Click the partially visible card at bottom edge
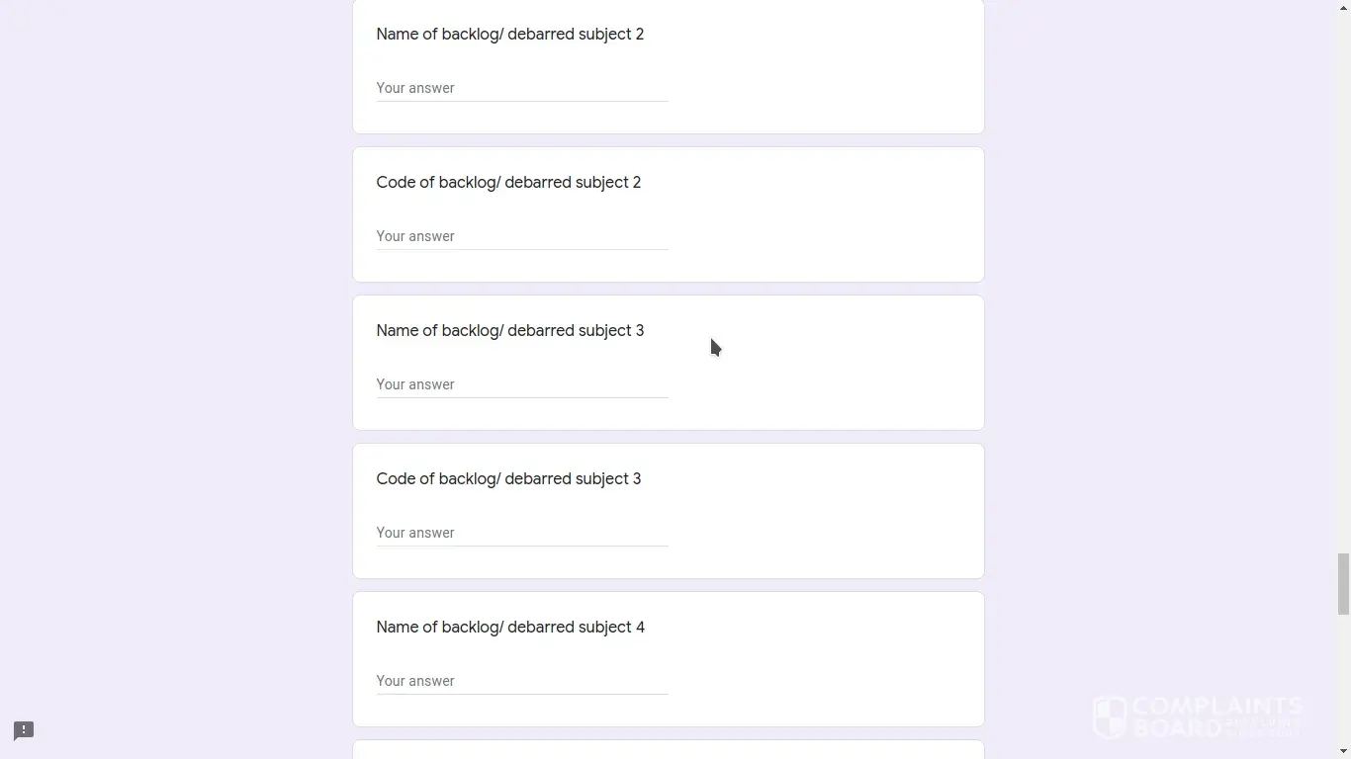Viewport: 1351px width, 759px height. tap(668, 750)
